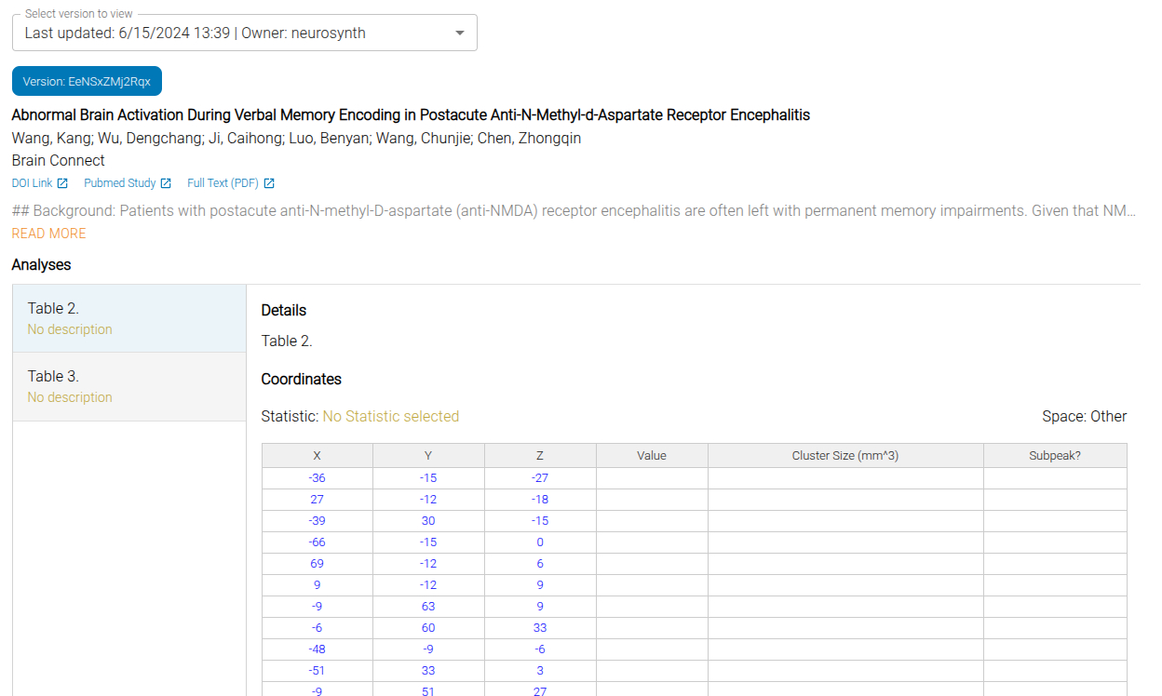The width and height of the screenshot is (1162, 696).
Task: Click external icon beside Full Text (PDF)
Action: (269, 183)
